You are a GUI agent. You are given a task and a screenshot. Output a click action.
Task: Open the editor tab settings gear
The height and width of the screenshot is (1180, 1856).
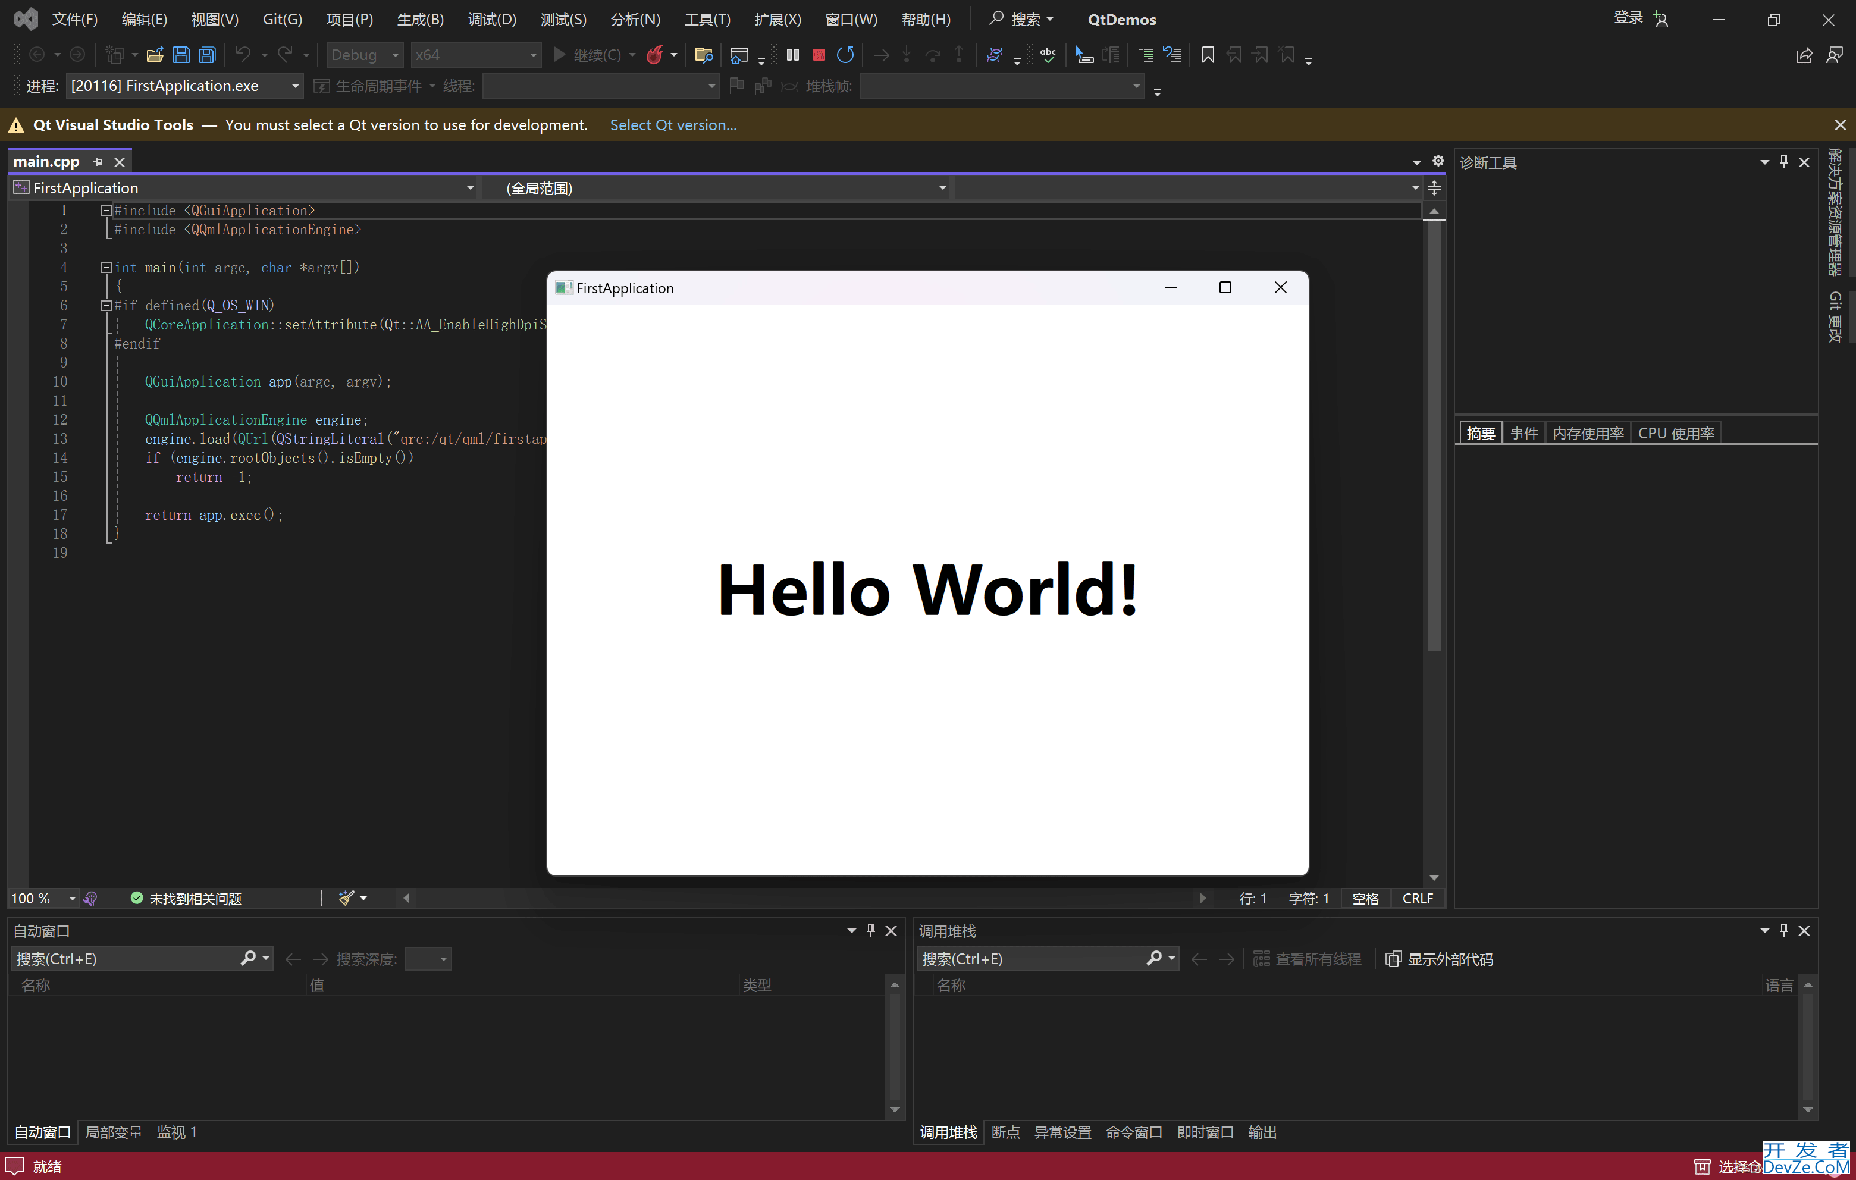tap(1437, 161)
